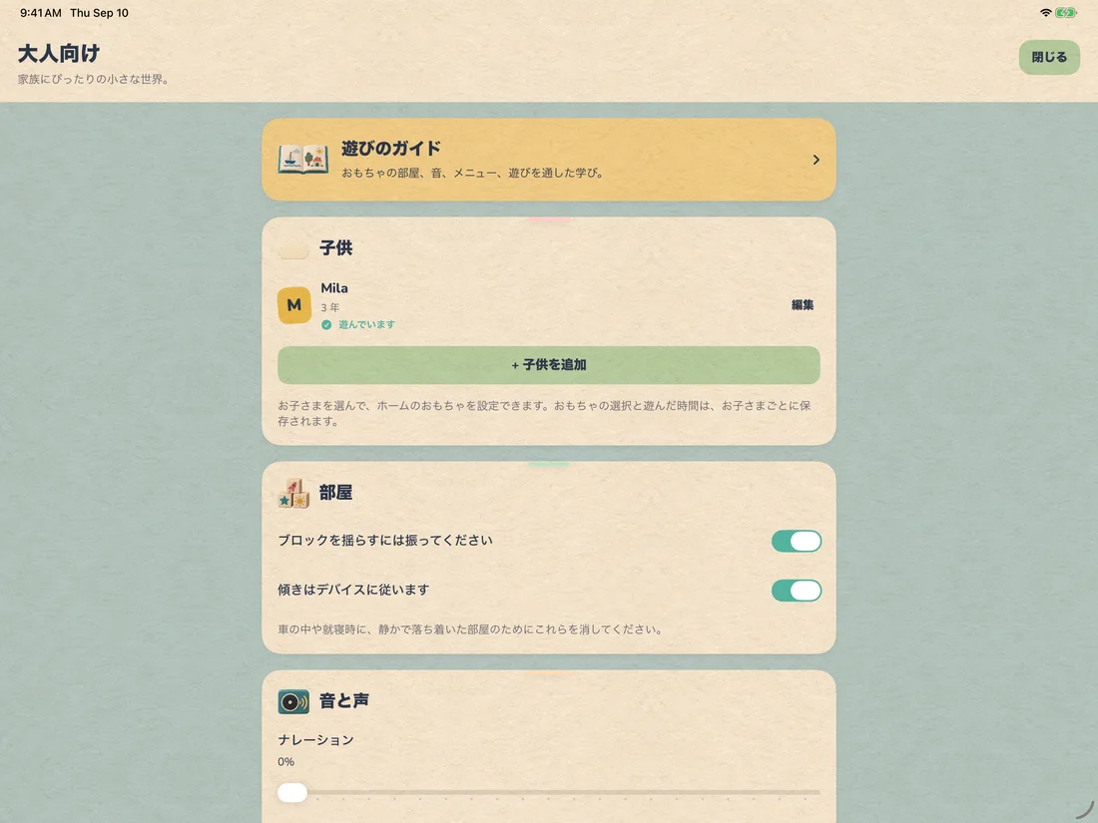Click the 家族にぴったりの小さな世界。 subtitle

point(93,79)
